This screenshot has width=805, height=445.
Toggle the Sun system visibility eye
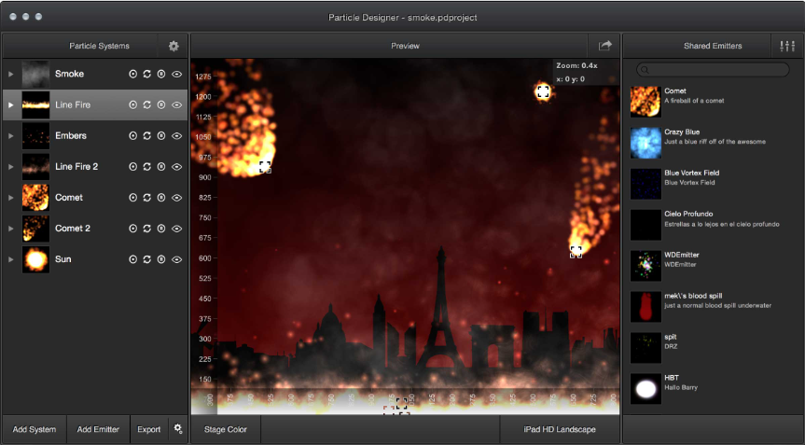[176, 259]
